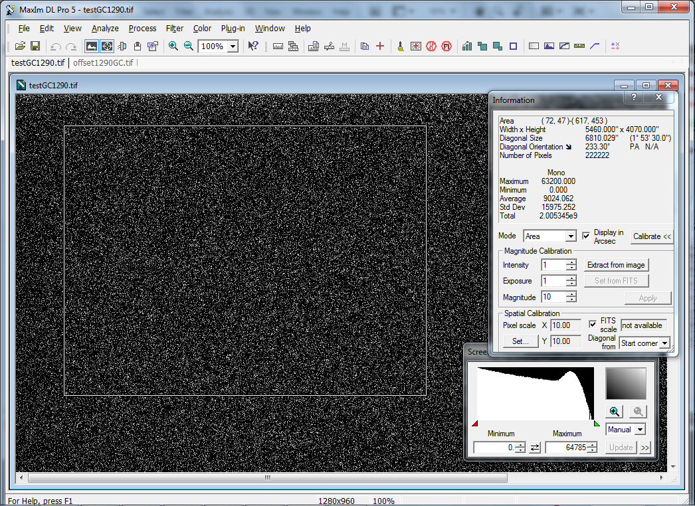This screenshot has height=506, width=695.
Task: Click the Zoom In magnifier toolbar icon
Action: [173, 46]
